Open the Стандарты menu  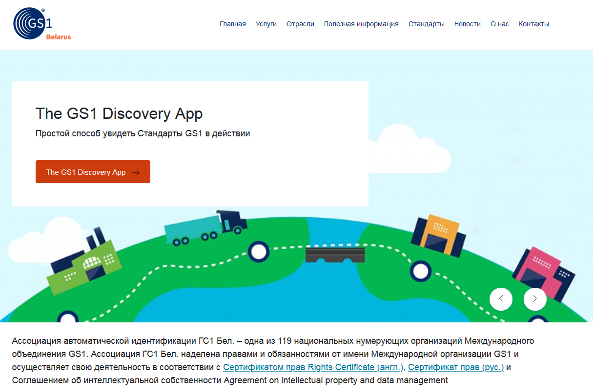click(427, 24)
